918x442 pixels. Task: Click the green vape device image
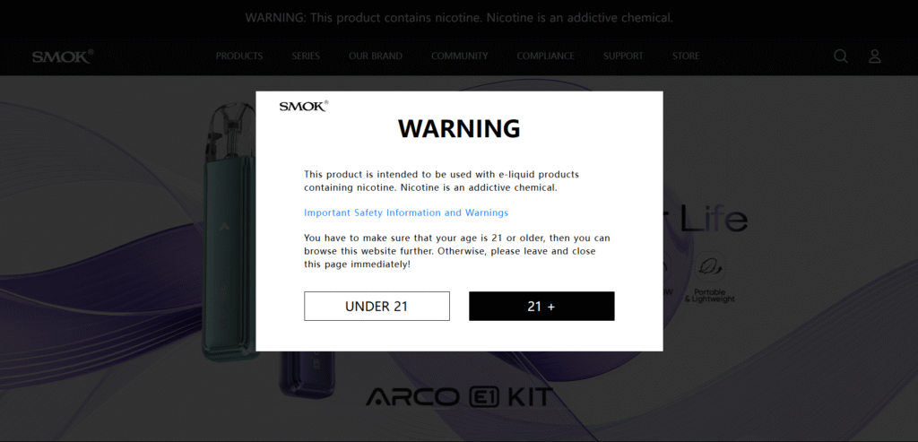click(229, 231)
